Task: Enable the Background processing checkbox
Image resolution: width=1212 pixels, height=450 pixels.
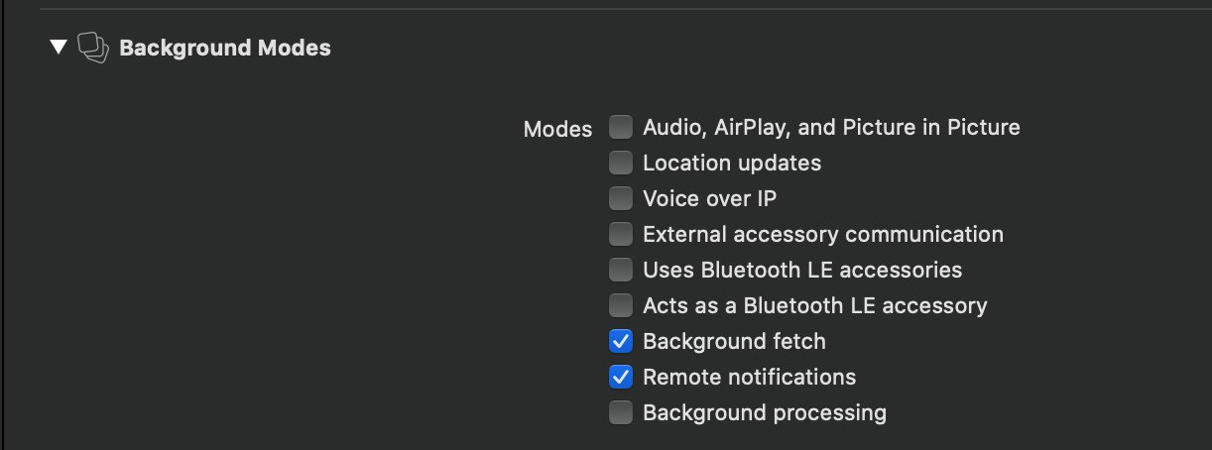Action: point(621,412)
